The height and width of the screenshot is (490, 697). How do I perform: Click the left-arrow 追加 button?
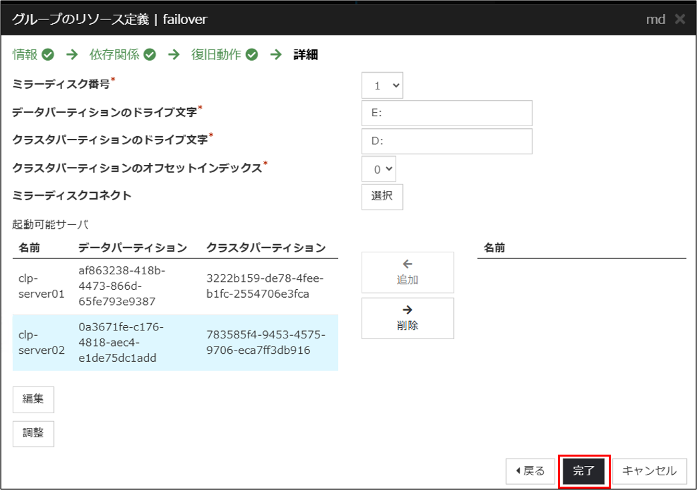pyautogui.click(x=408, y=272)
